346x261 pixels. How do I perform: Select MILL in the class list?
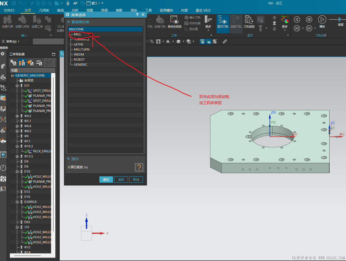(77, 34)
